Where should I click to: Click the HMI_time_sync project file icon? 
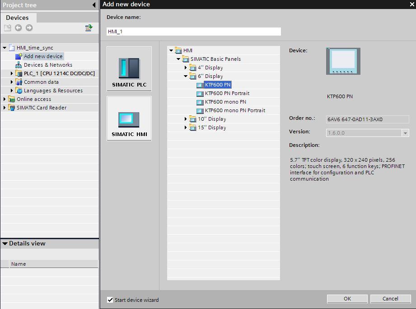12,48
